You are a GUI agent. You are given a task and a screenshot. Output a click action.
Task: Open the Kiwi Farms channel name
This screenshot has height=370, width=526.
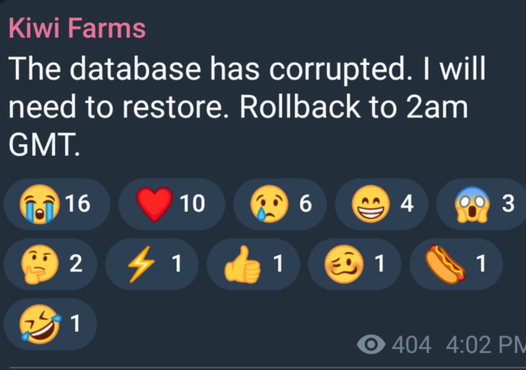coord(77,28)
